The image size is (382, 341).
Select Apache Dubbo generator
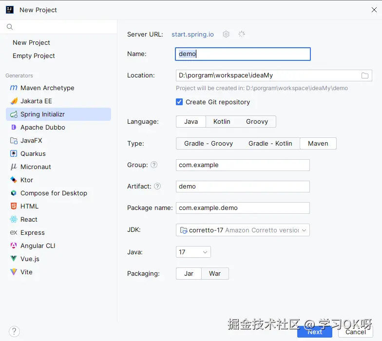coord(58,127)
